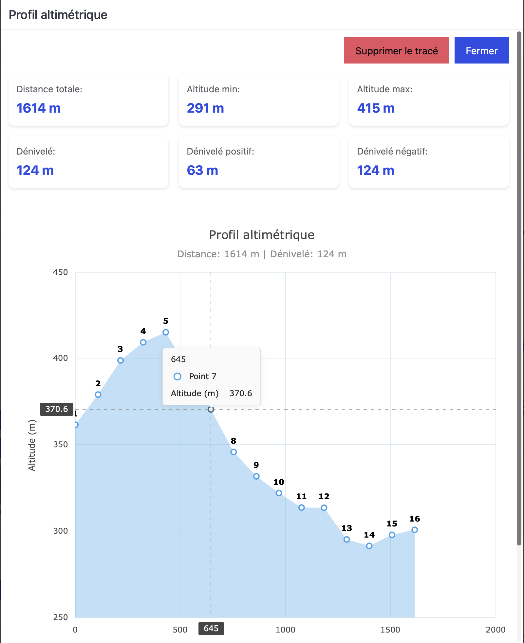
Task: Select point 10 on elevation curve
Action: click(279, 493)
